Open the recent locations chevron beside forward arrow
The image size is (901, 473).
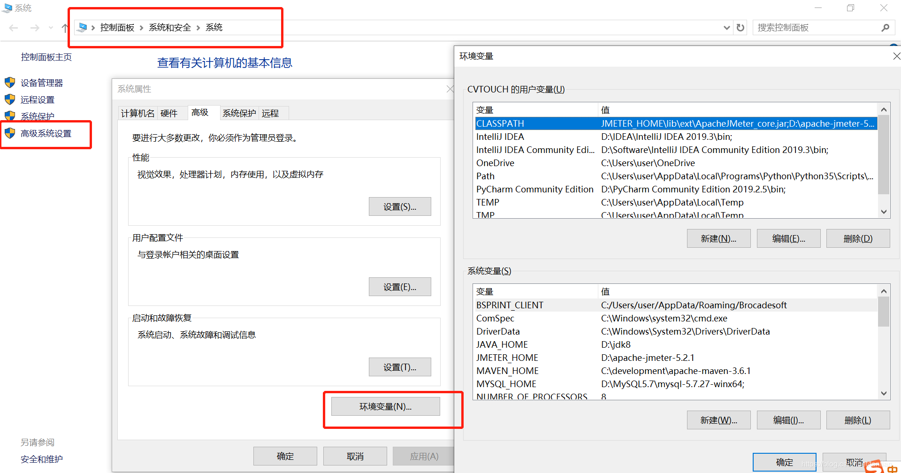point(50,27)
